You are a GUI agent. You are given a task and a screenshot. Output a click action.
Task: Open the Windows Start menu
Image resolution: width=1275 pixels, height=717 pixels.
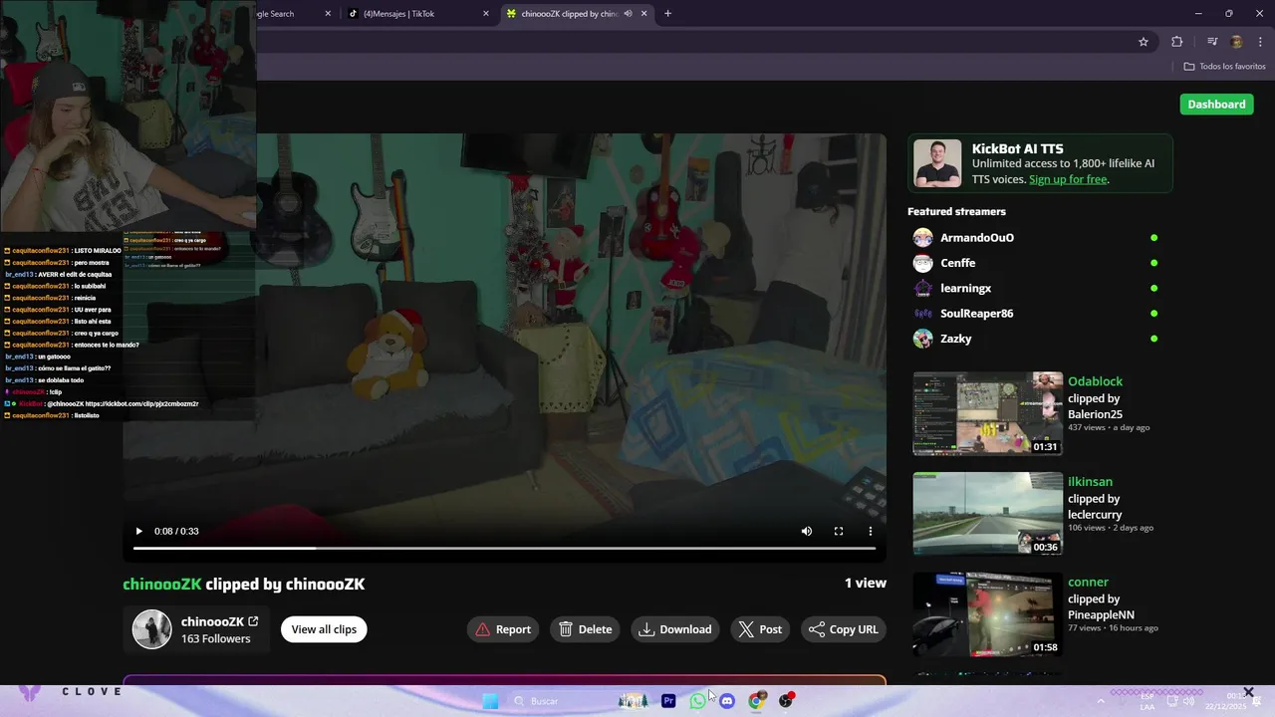tap(490, 701)
